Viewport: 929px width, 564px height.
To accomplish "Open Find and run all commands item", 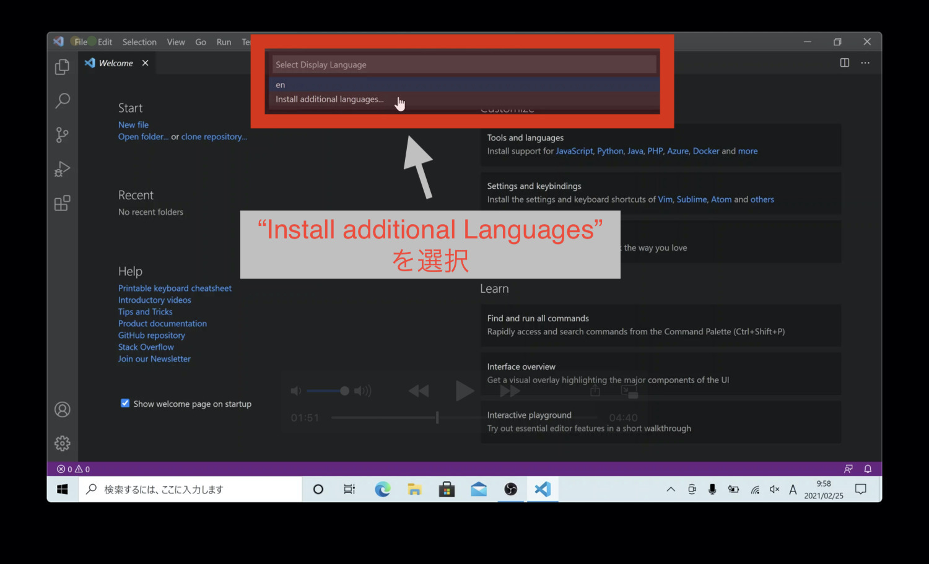I will coord(661,325).
